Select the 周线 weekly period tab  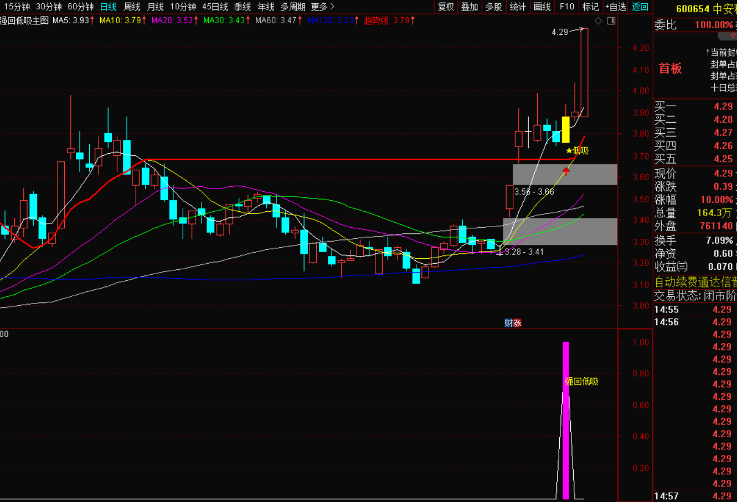[x=132, y=7]
